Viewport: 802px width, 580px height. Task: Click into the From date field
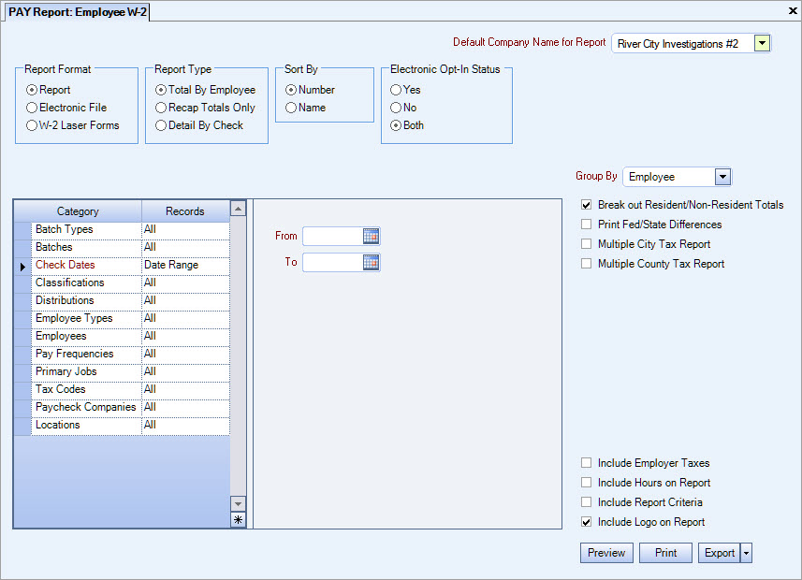(332, 237)
